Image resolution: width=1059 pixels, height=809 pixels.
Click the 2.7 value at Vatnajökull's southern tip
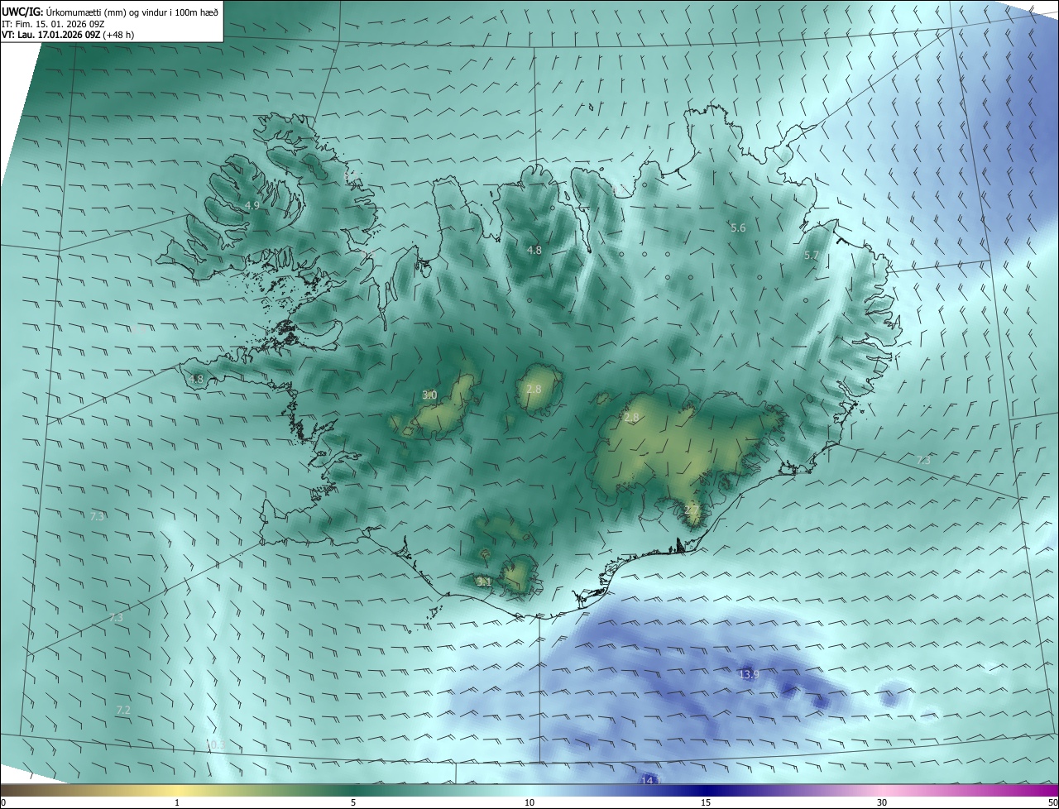[692, 510]
